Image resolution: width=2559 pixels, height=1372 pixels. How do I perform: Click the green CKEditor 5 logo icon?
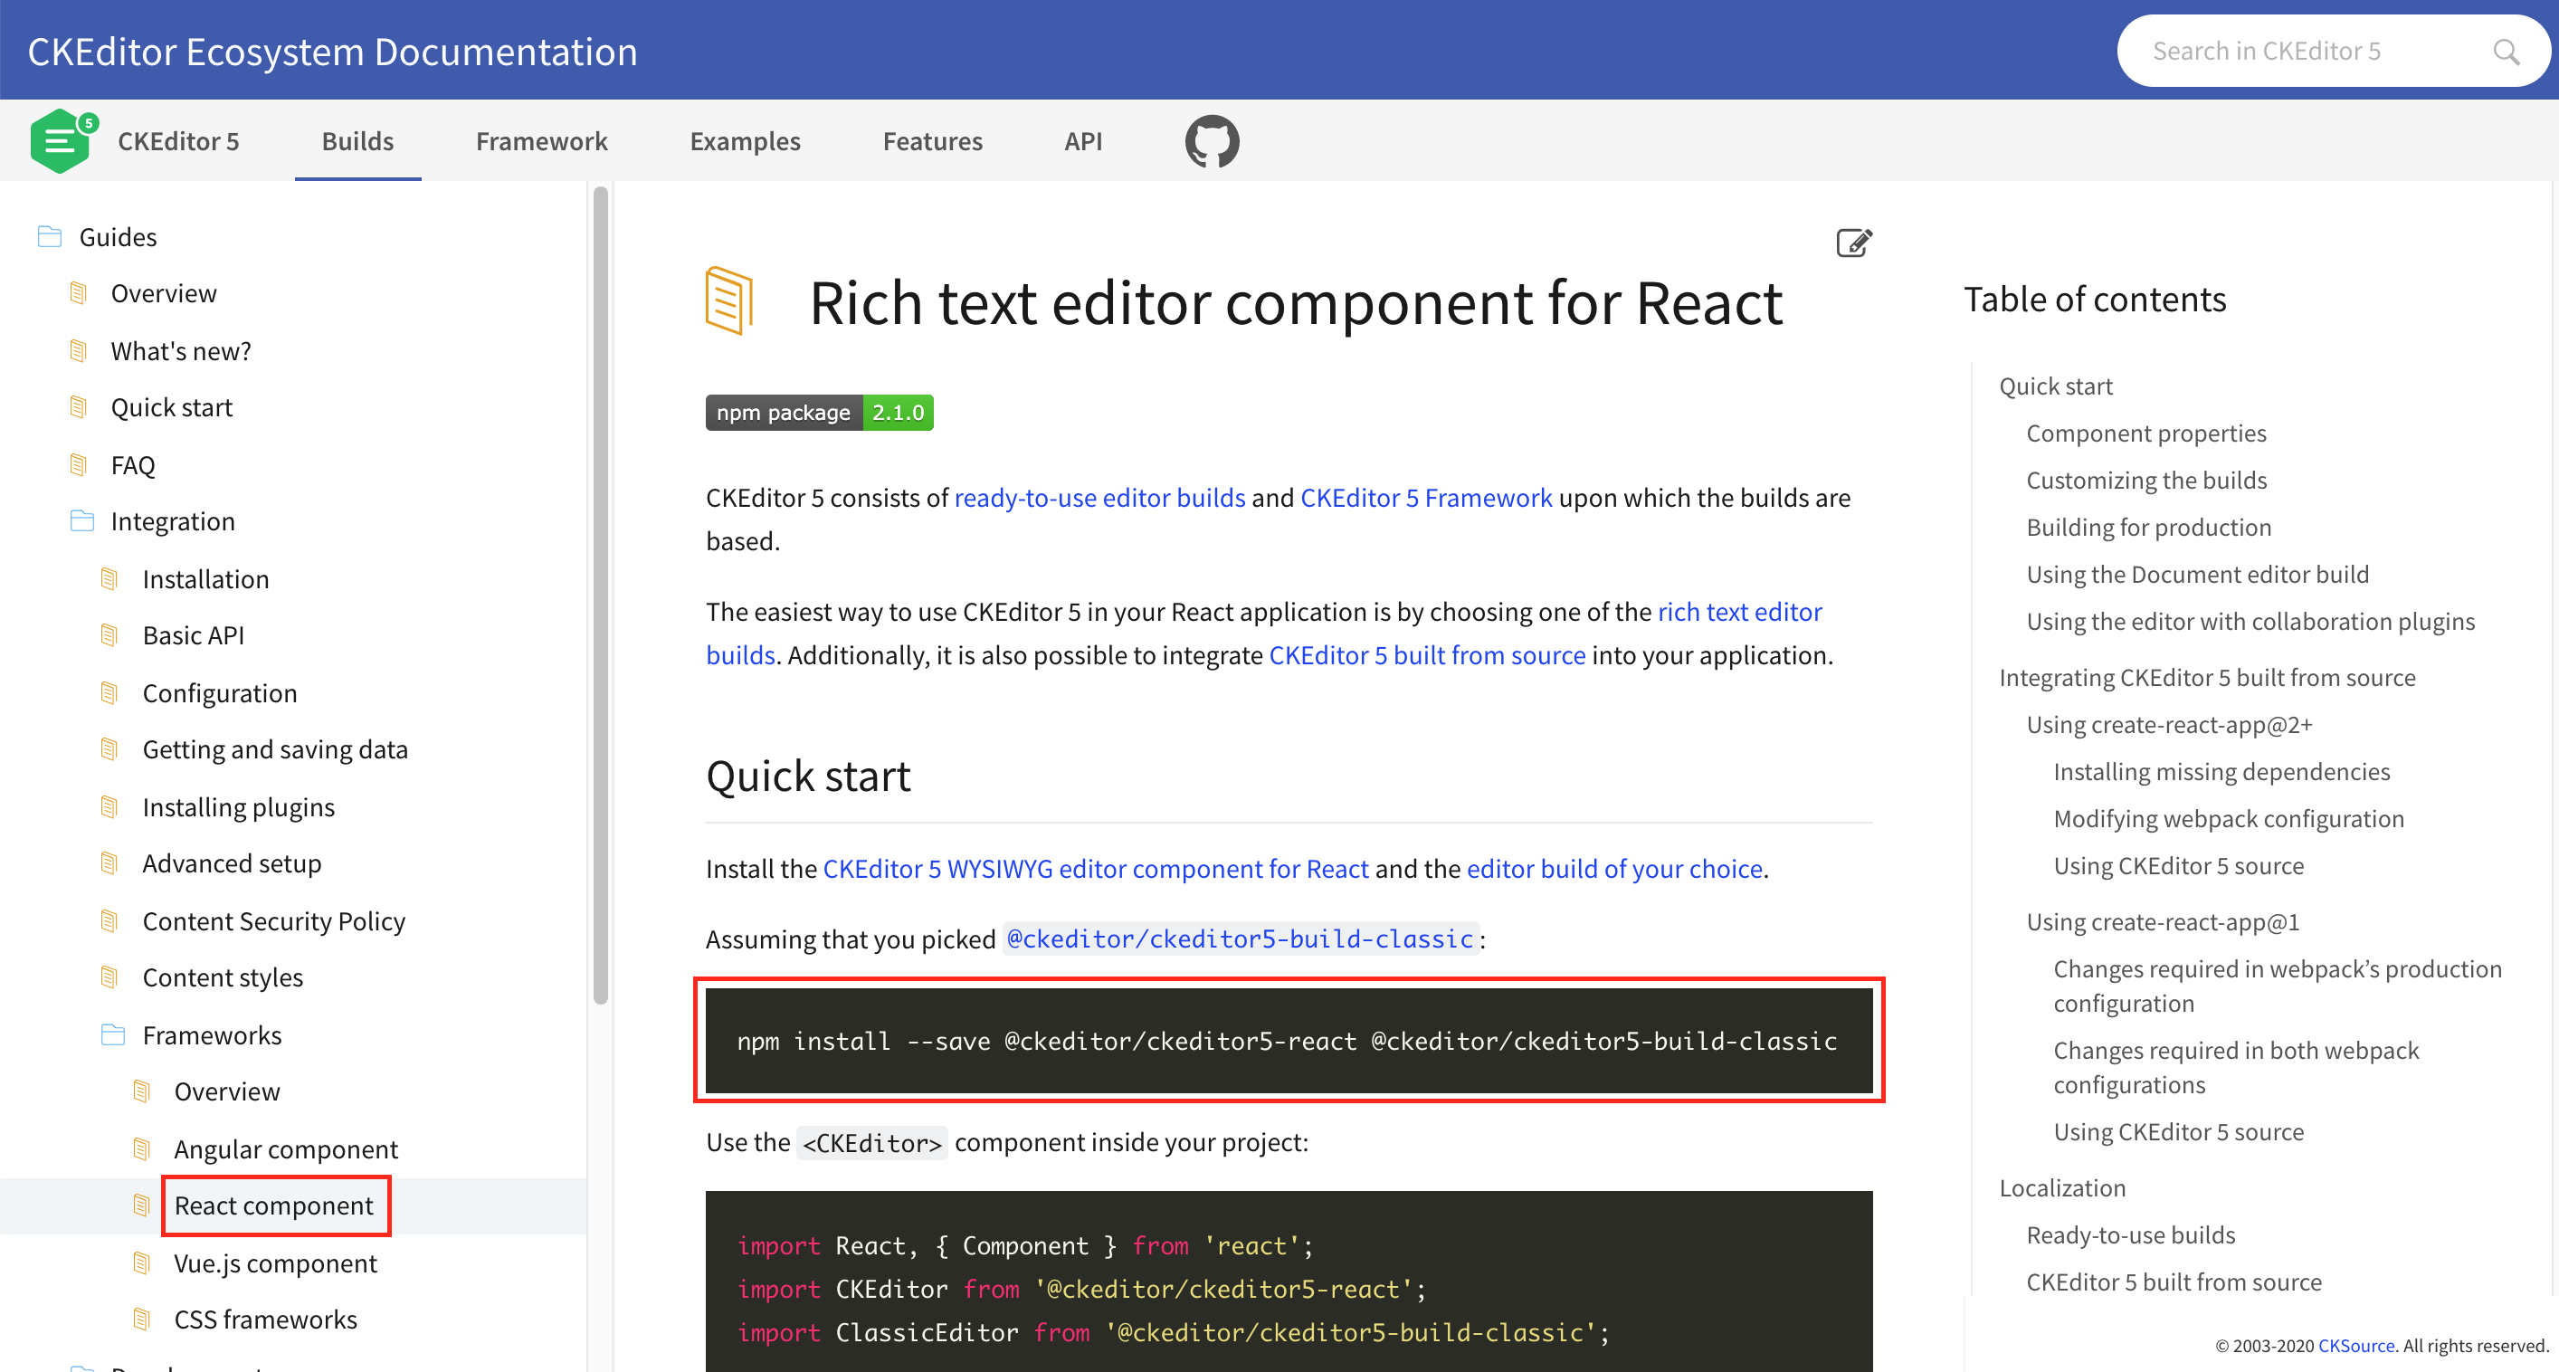click(62, 140)
